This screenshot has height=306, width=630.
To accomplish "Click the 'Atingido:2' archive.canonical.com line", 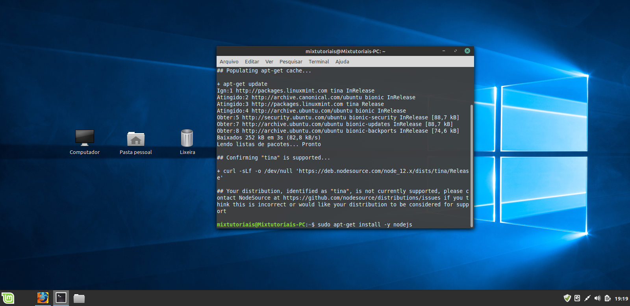I will pyautogui.click(x=316, y=97).
